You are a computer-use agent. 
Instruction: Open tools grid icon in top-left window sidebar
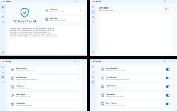(3, 17)
